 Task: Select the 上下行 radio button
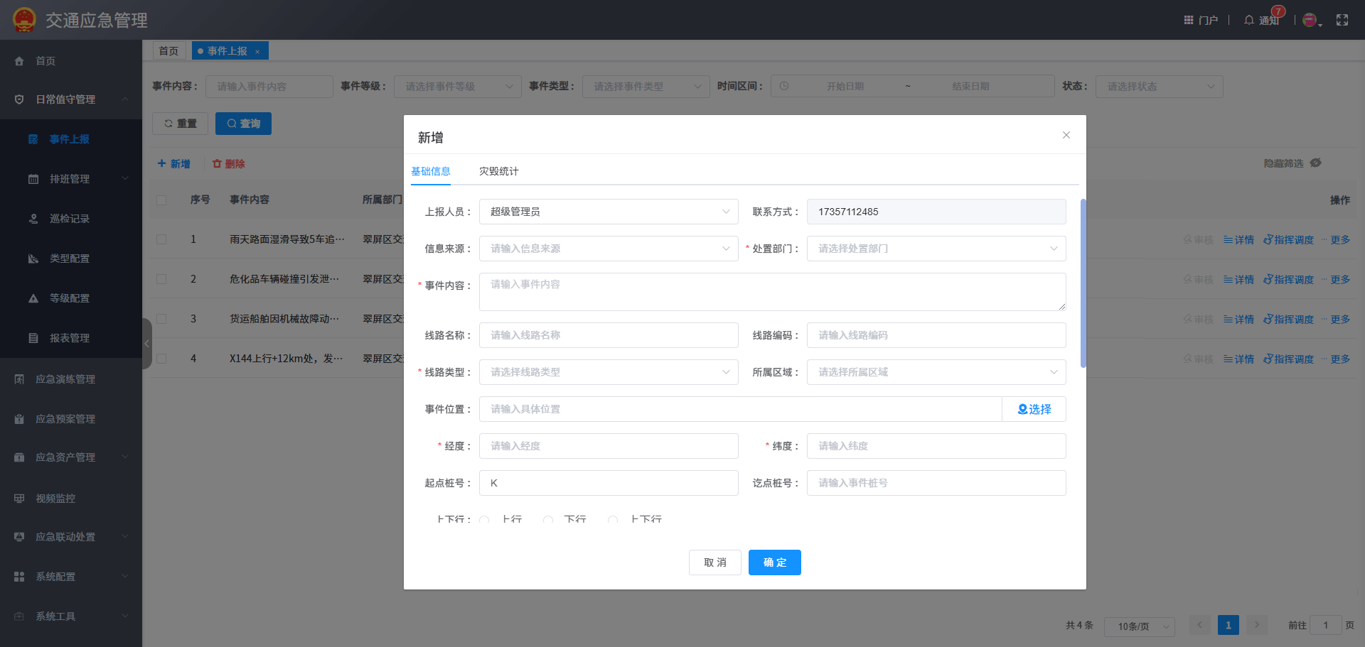[x=613, y=520]
